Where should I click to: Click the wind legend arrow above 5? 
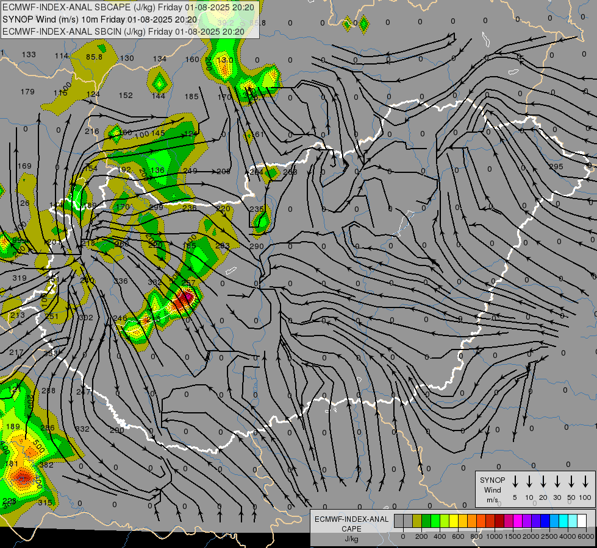pyautogui.click(x=515, y=482)
